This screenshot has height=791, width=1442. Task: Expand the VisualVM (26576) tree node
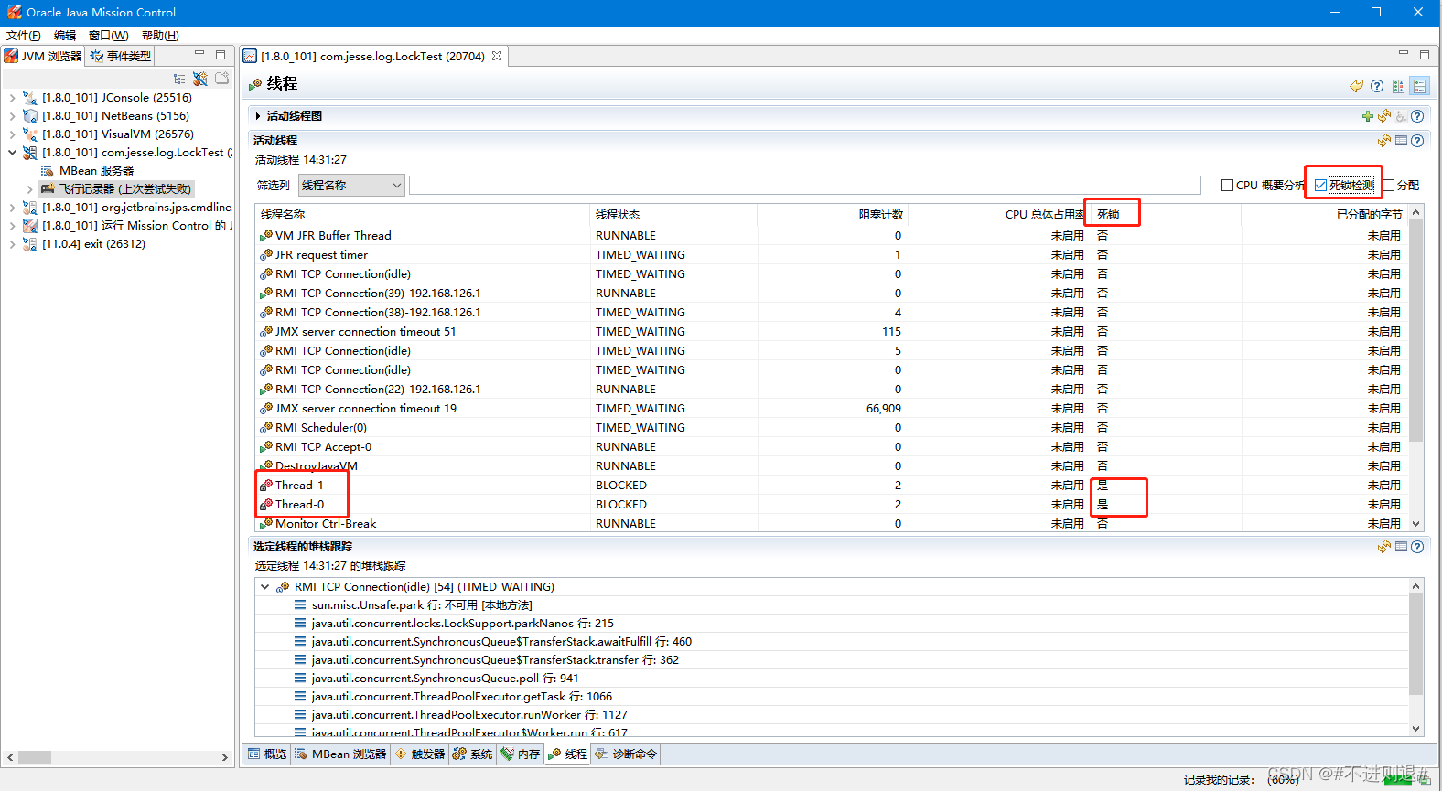point(12,134)
